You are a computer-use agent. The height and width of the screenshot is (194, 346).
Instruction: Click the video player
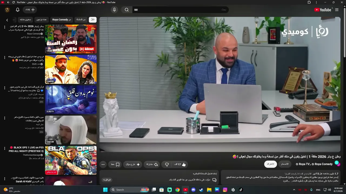click(220, 84)
